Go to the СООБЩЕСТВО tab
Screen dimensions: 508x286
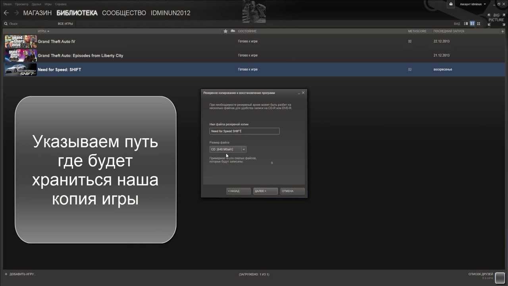click(x=124, y=13)
